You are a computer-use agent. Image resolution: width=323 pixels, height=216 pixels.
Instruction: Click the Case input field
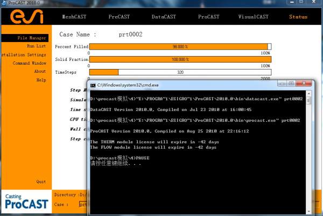tap(83, 204)
